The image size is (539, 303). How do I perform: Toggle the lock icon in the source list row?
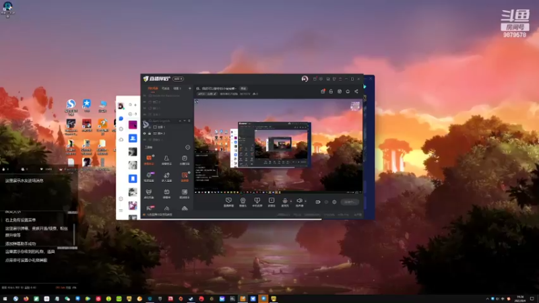[x=150, y=133]
